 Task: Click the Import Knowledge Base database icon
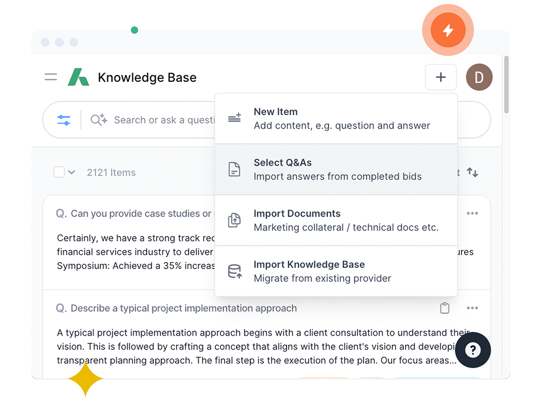[x=235, y=270]
